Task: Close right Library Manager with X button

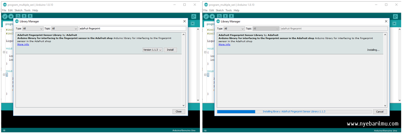Action: (386, 21)
